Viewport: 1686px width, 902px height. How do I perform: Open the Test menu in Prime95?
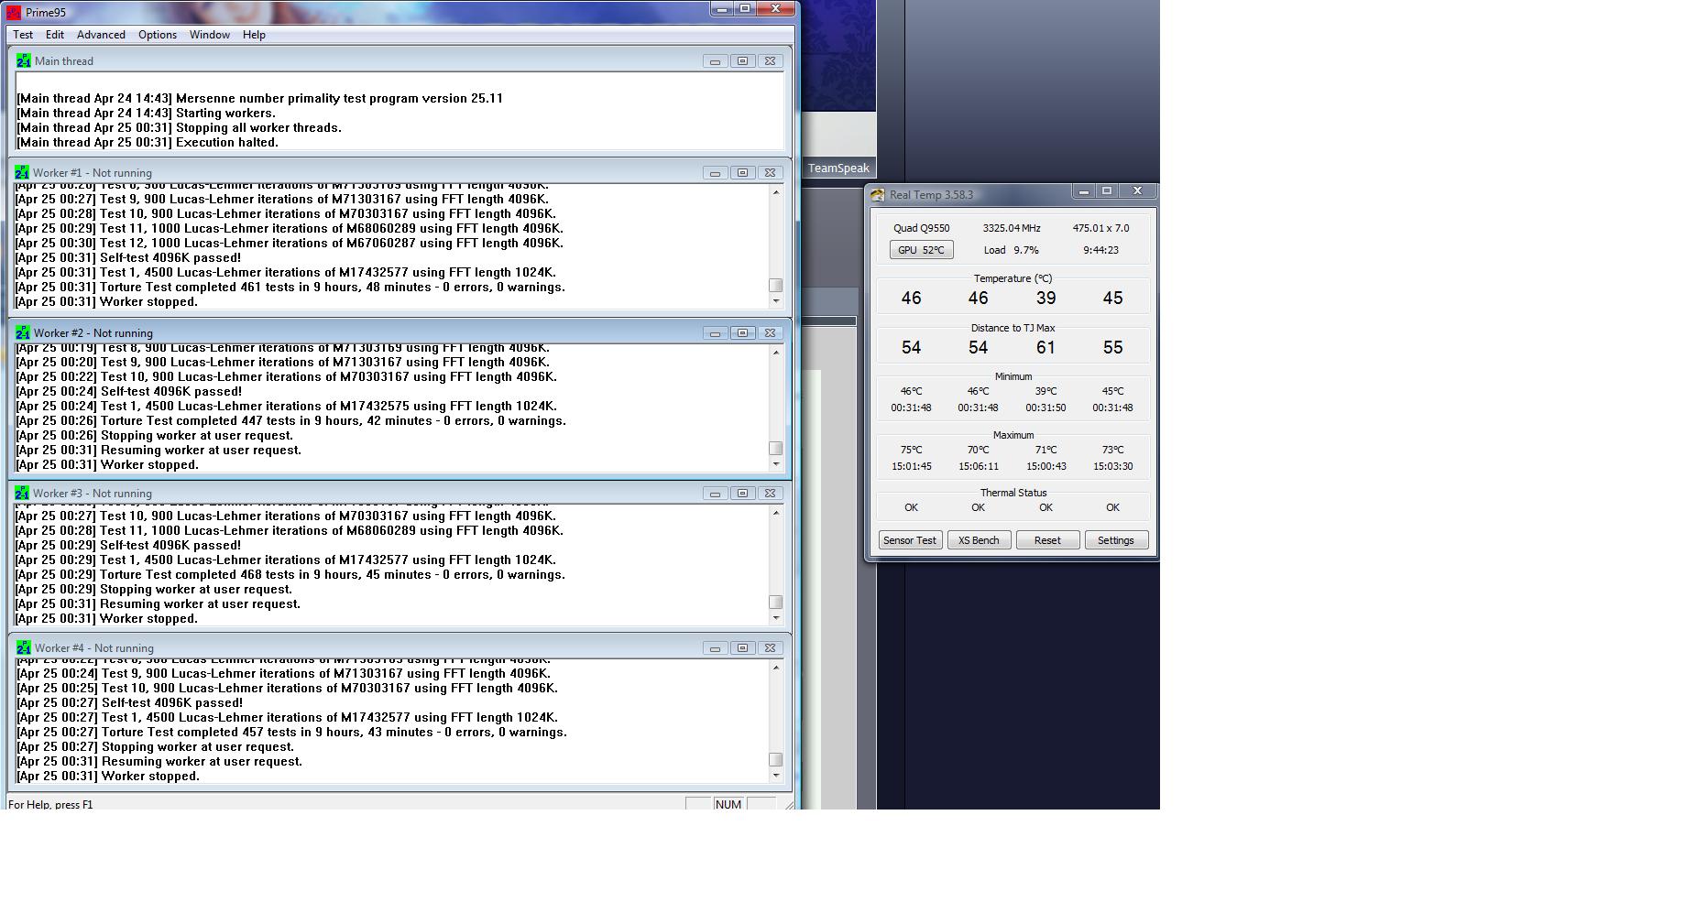tap(23, 35)
